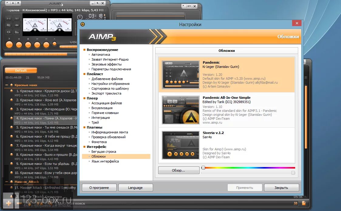Open Горячие клавиши settings page
341x211 pixels.
click(x=105, y=113)
